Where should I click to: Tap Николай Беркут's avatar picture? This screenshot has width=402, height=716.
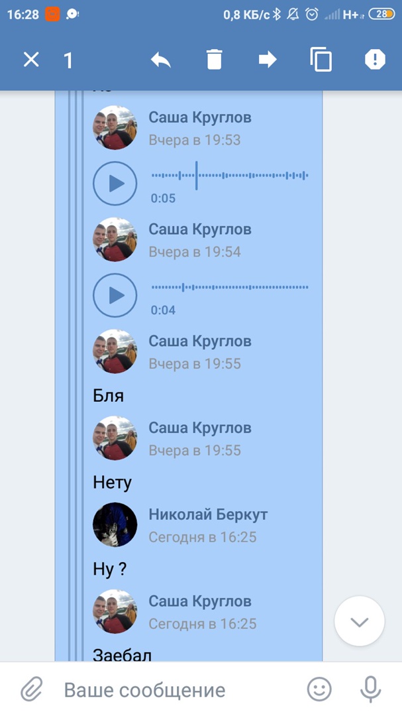(x=115, y=524)
